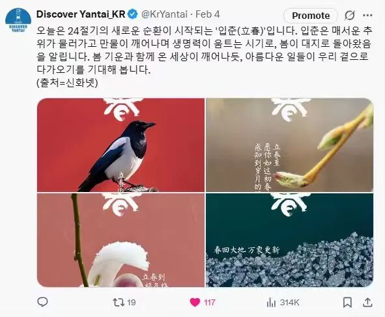
Task: Click the 314K views count
Action: pos(289,303)
